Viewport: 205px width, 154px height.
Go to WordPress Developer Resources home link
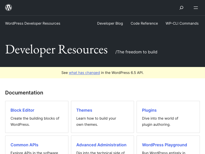(33, 23)
